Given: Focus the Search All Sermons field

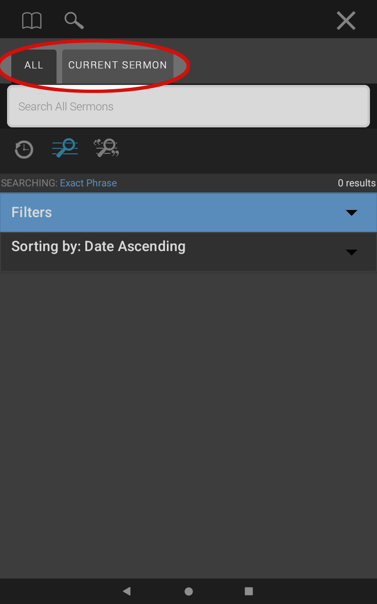Looking at the screenshot, I should point(188,107).
